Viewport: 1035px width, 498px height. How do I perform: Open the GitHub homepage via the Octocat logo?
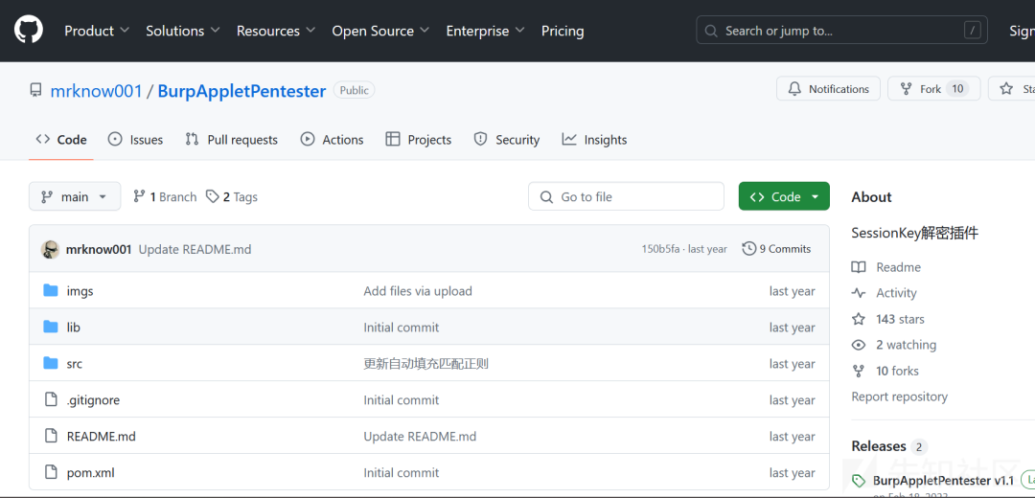[29, 31]
